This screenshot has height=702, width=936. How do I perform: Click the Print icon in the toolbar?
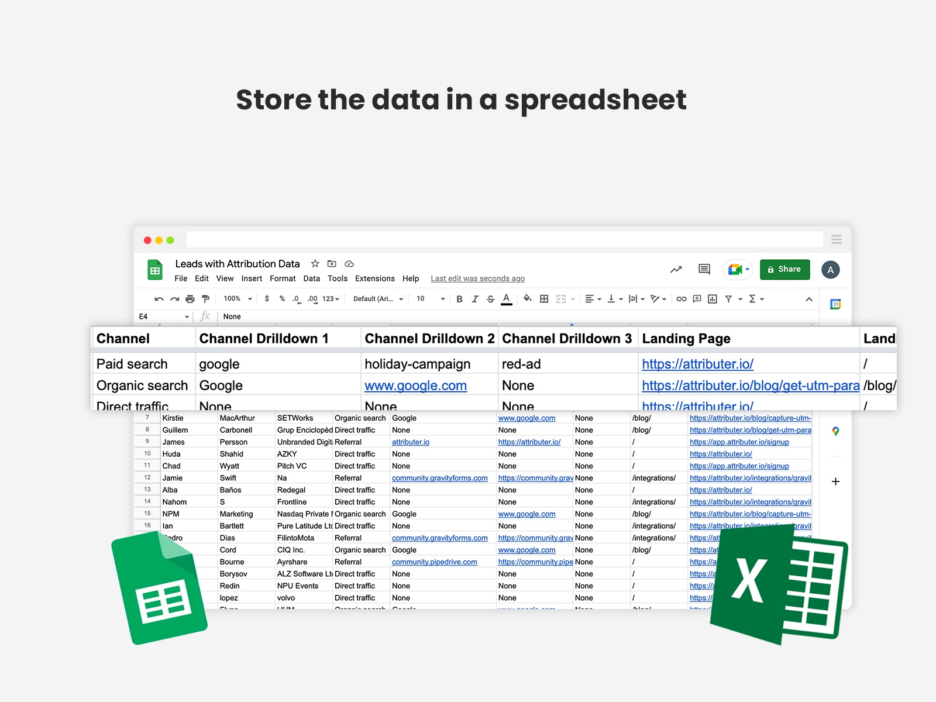click(190, 298)
